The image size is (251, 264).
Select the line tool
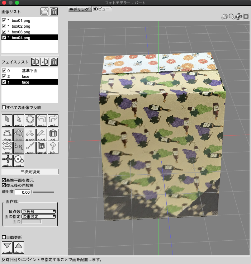[7, 121]
